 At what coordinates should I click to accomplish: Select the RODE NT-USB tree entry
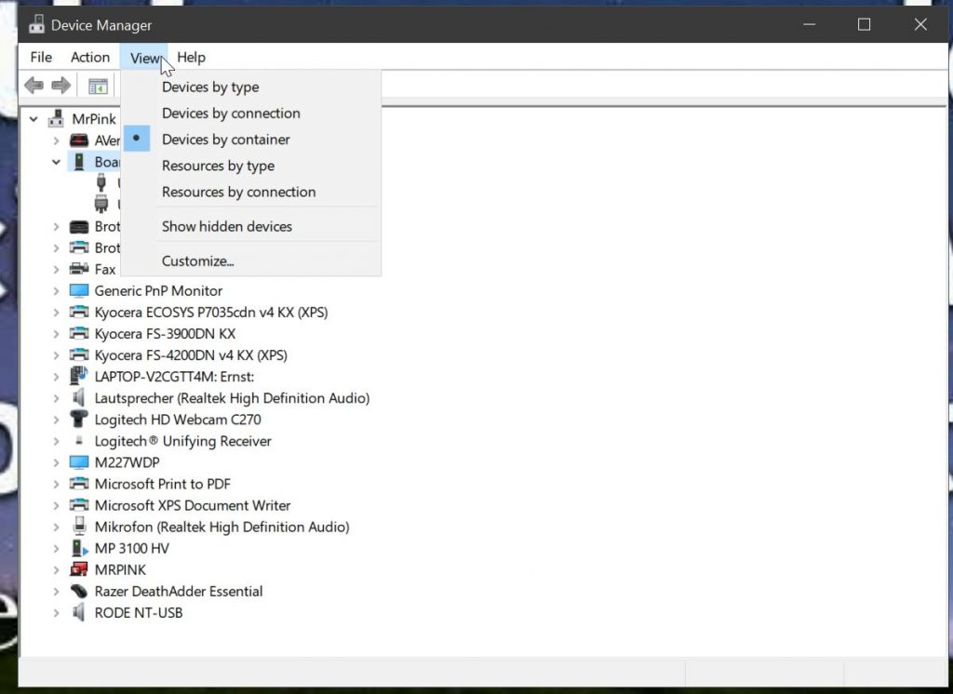click(138, 612)
